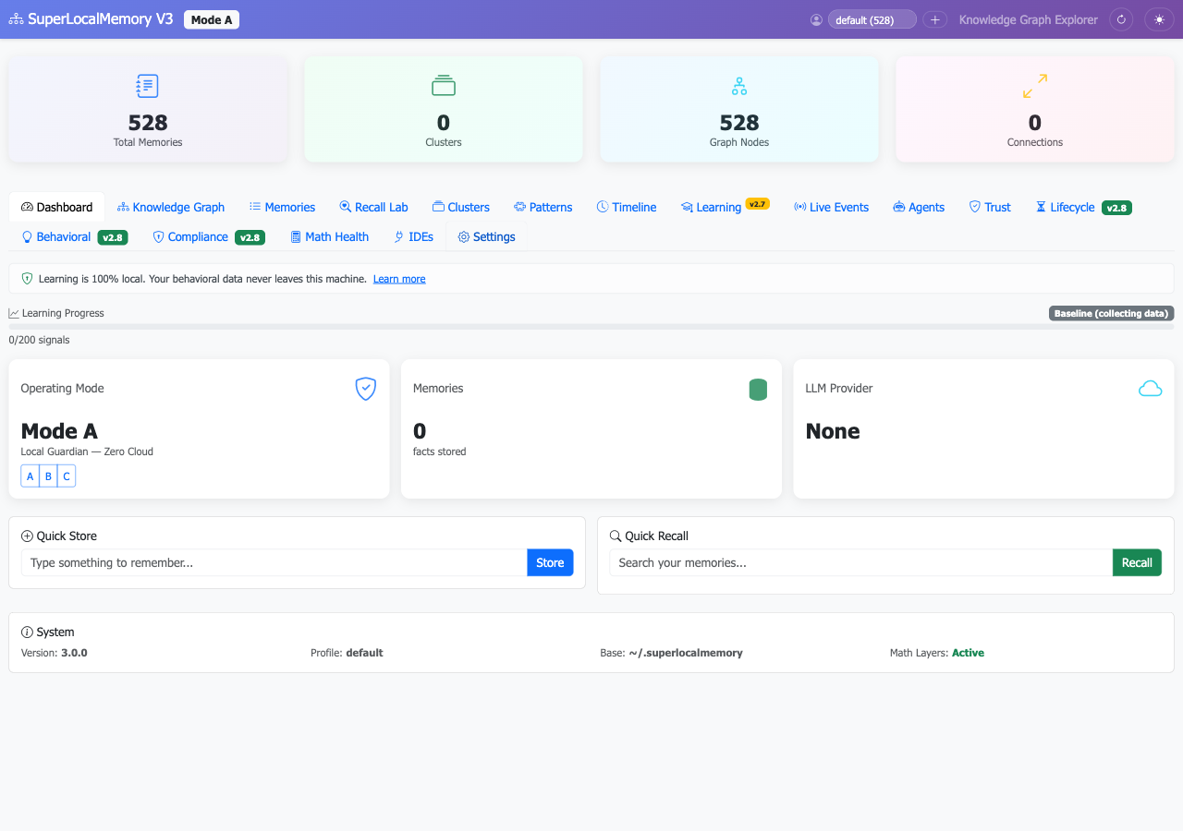The width and height of the screenshot is (1183, 831).
Task: Click the plus button to add a profile
Action: (x=934, y=18)
